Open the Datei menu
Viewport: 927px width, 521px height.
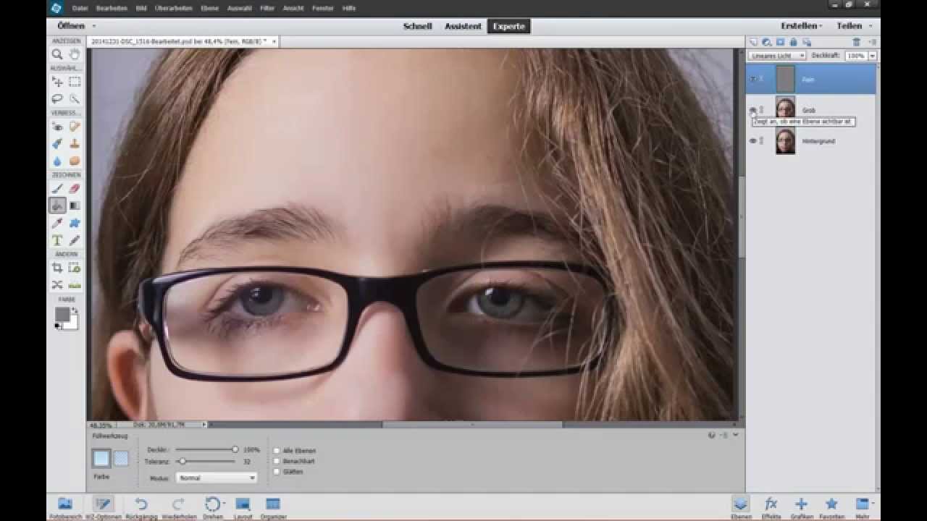coord(80,8)
